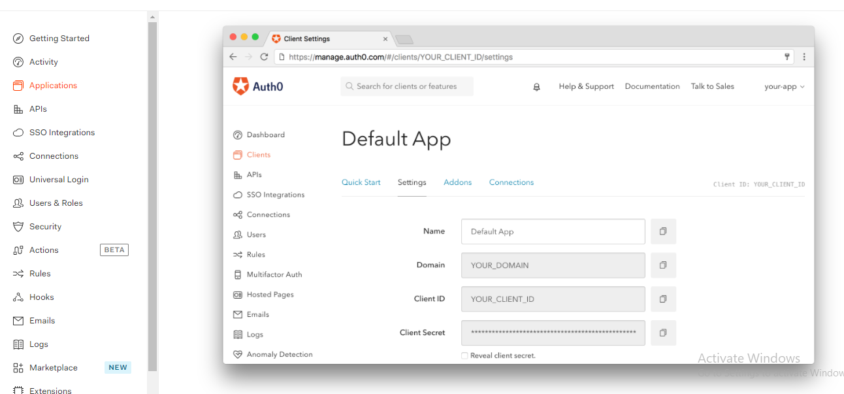
Task: Open Hosted Pages in the inner sidebar
Action: (x=264, y=295)
